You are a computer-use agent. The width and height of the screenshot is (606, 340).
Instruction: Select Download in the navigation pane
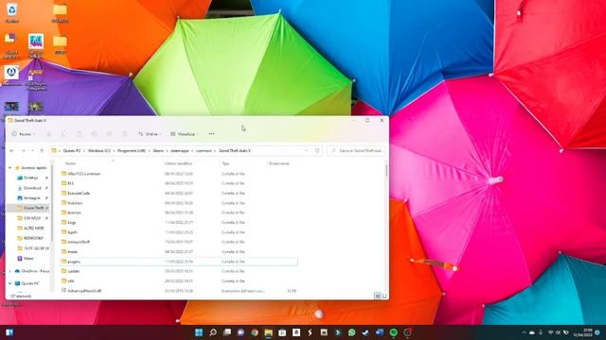pyautogui.click(x=33, y=188)
